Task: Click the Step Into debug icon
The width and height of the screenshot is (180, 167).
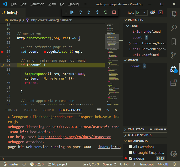Action: pos(89,12)
